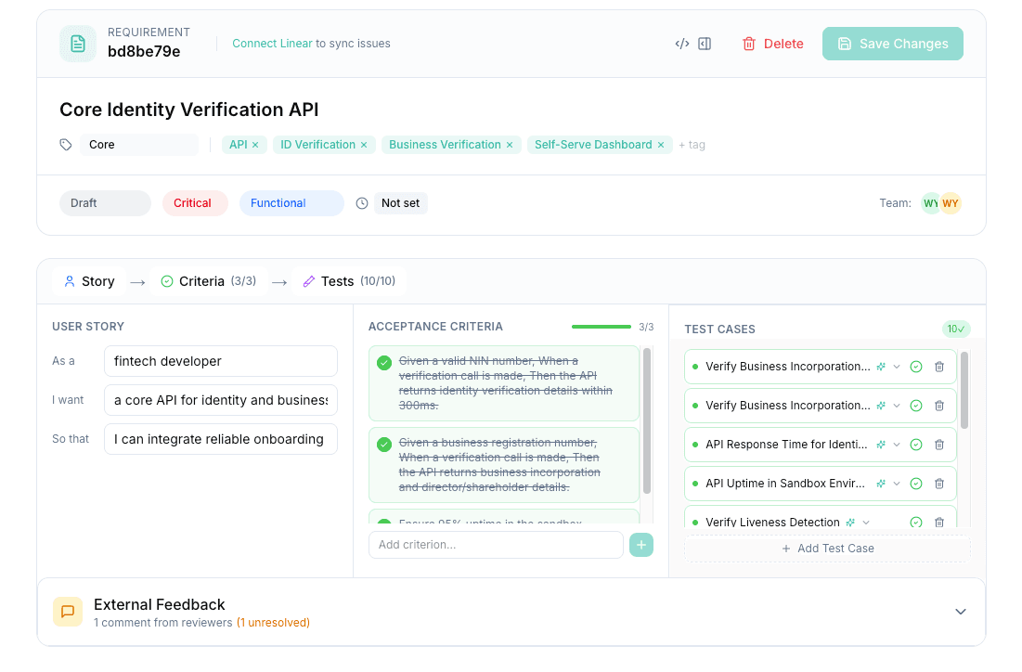
Task: Click the acceptance criteria progress bar
Action: point(601,326)
